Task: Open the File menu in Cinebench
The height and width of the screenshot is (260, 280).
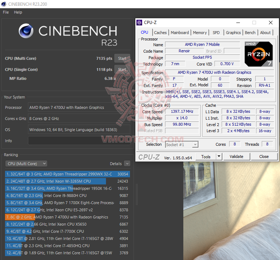Action: click(x=6, y=12)
